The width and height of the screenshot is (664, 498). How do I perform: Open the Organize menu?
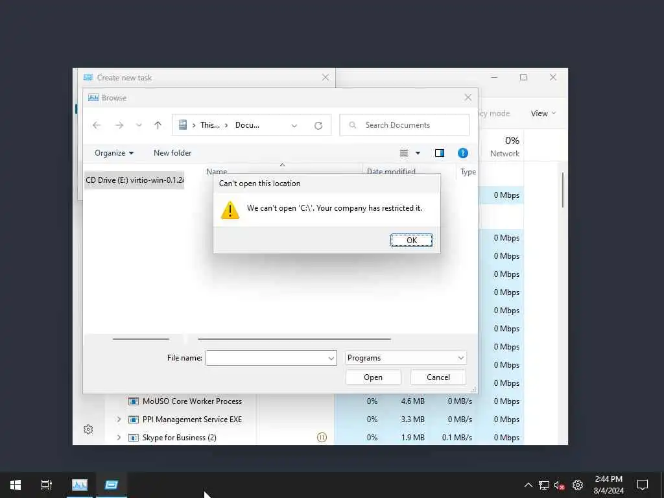[114, 153]
